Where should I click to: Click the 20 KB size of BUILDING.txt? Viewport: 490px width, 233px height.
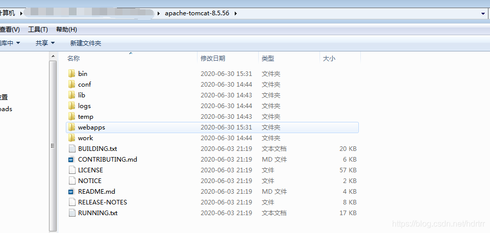[x=348, y=149]
